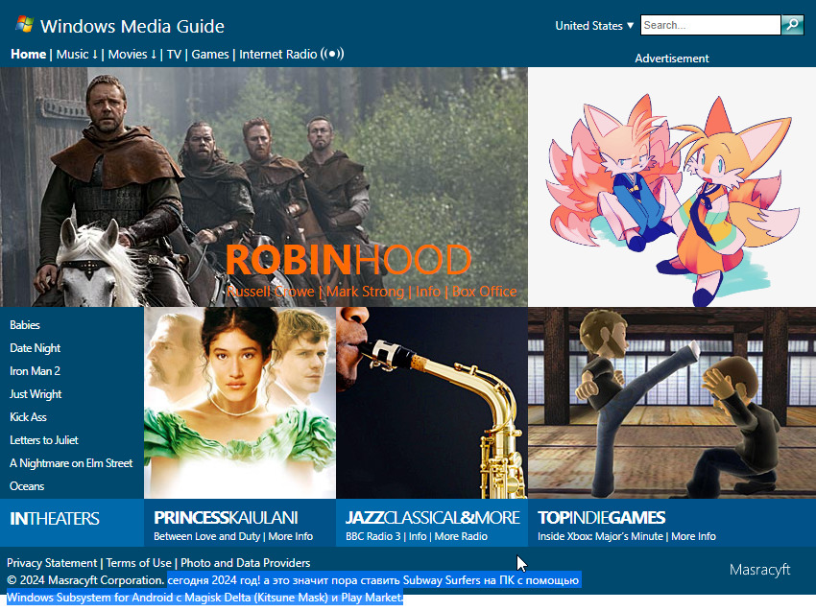Open the Robin Hood Box Office link
This screenshot has width=816, height=611.
point(484,292)
